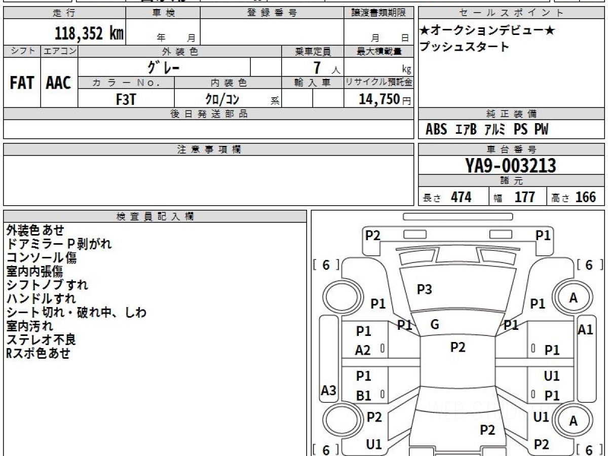
Task: Click the 最大積載量 header
Action: point(378,51)
